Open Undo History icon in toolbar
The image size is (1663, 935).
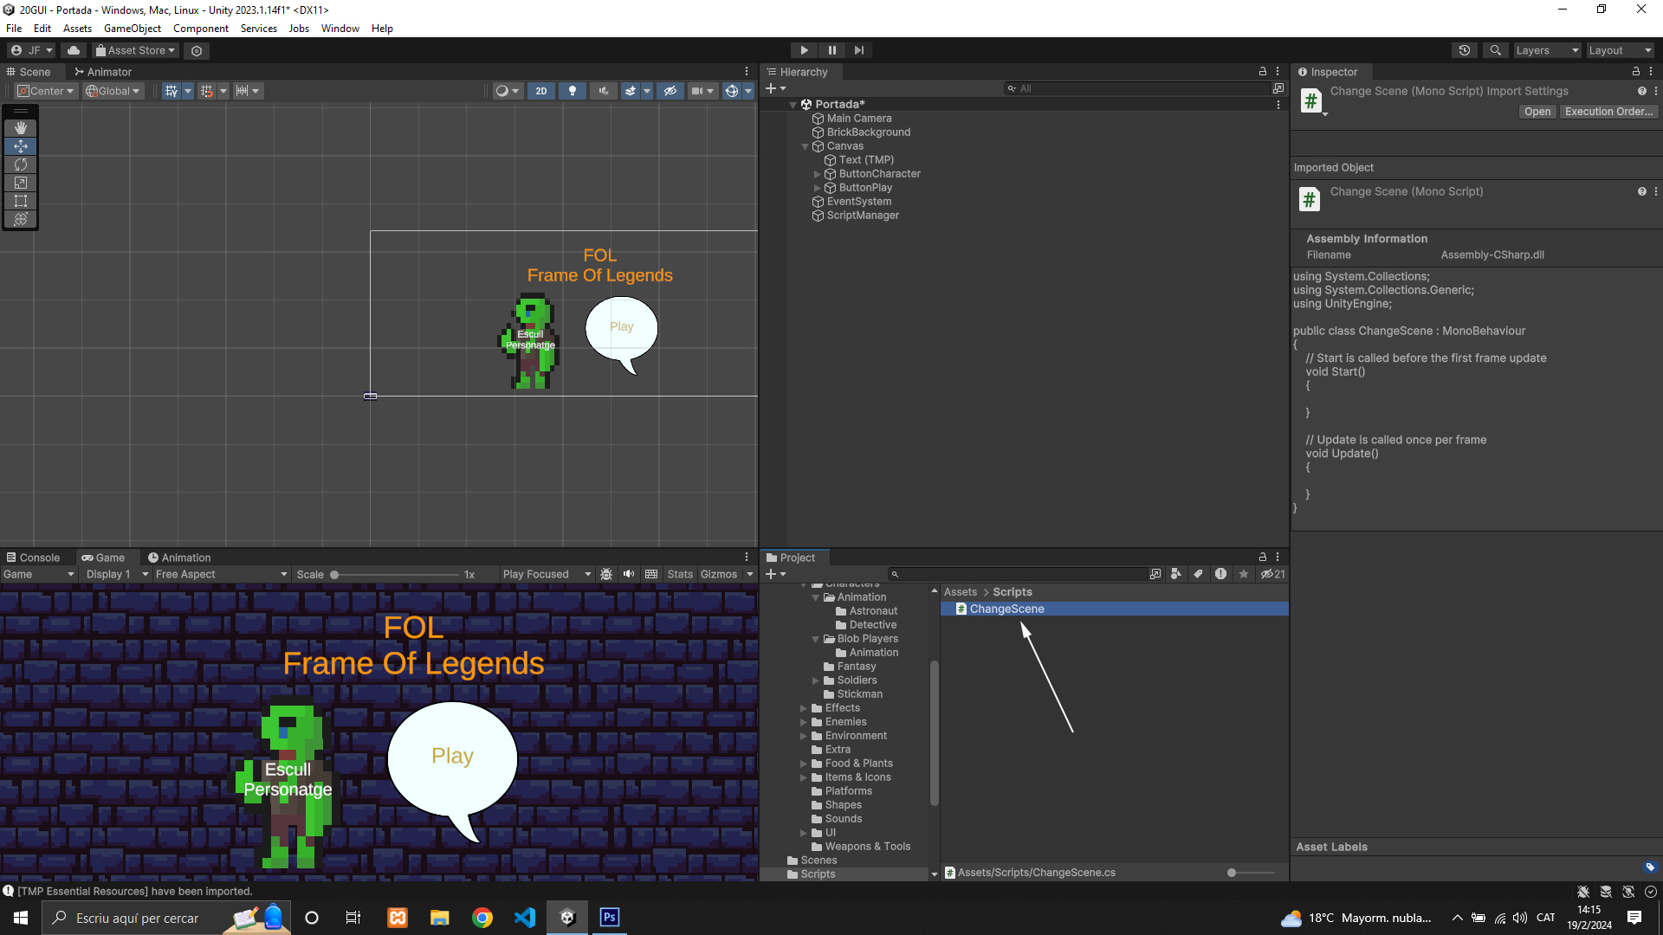click(x=1465, y=50)
